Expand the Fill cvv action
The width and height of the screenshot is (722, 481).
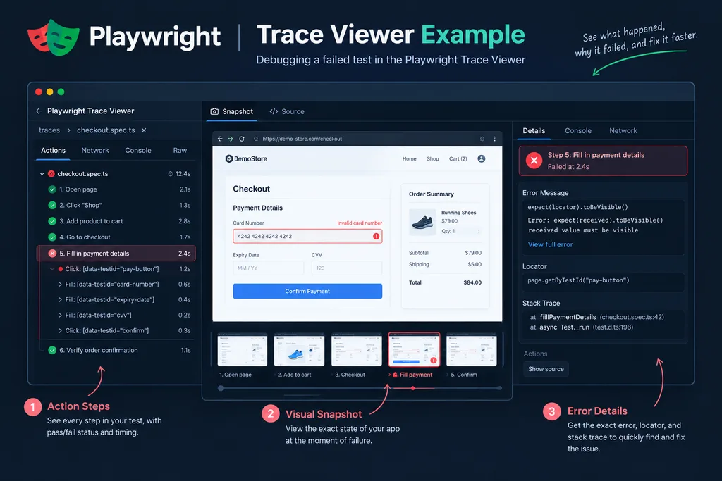coord(61,316)
